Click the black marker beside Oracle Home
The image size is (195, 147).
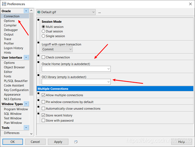point(38,62)
